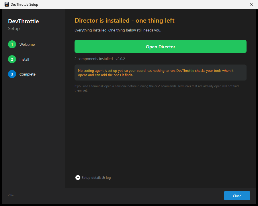Screen dimensions: 258x206
Task: Select the Welcome step circle numbered 1
Action: tap(12, 44)
